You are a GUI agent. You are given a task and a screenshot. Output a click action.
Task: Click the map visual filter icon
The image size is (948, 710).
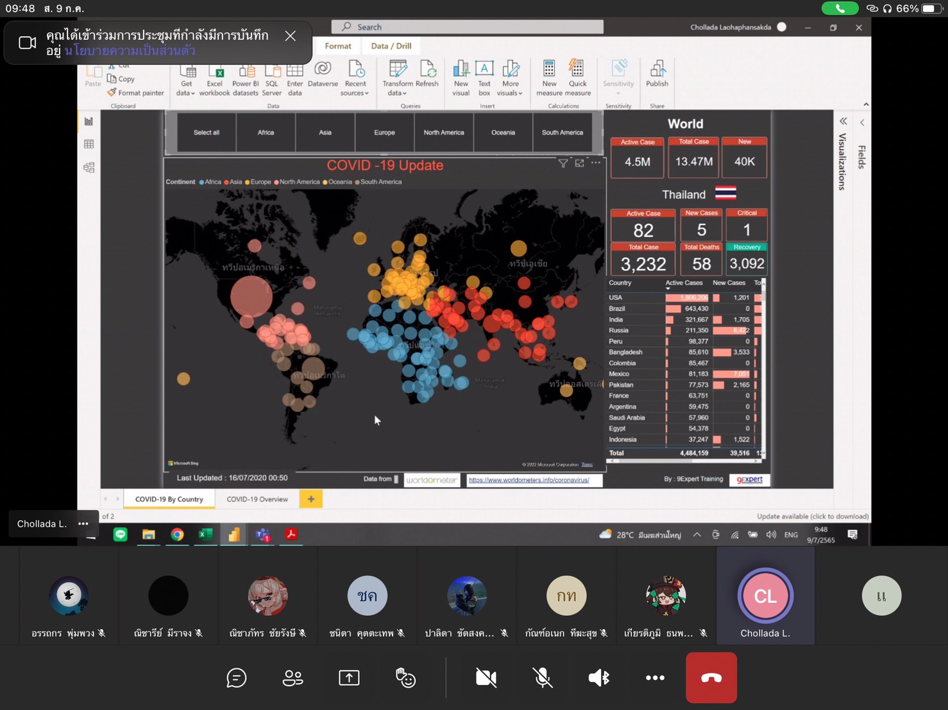click(x=563, y=163)
